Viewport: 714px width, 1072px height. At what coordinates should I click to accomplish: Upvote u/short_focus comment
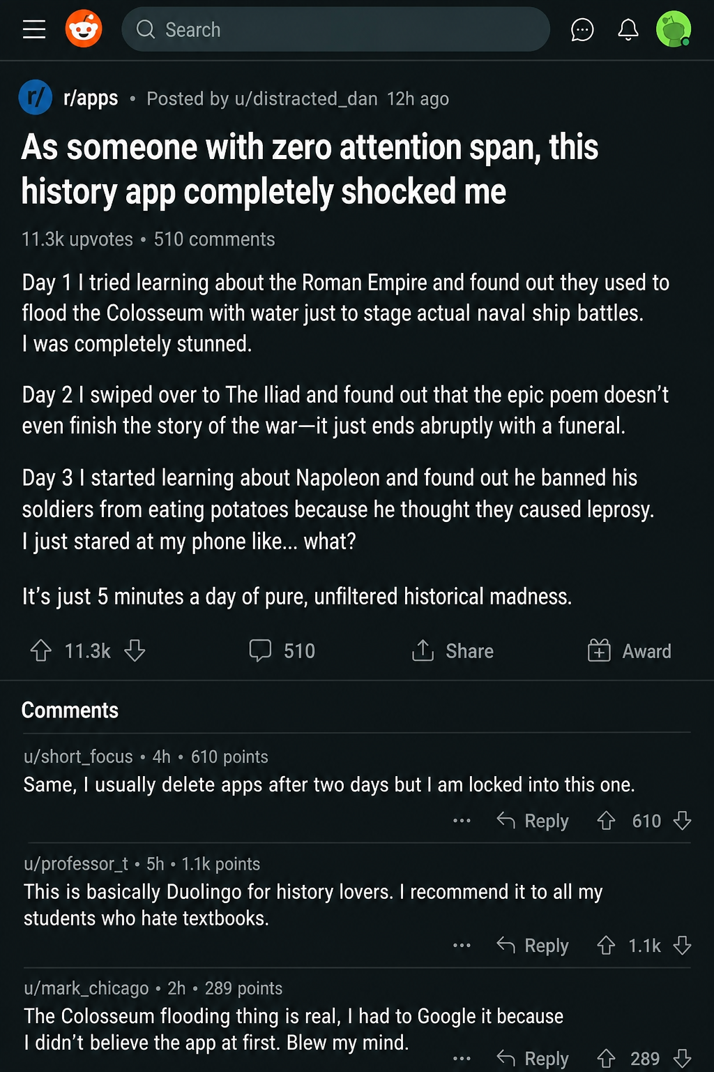(x=606, y=821)
